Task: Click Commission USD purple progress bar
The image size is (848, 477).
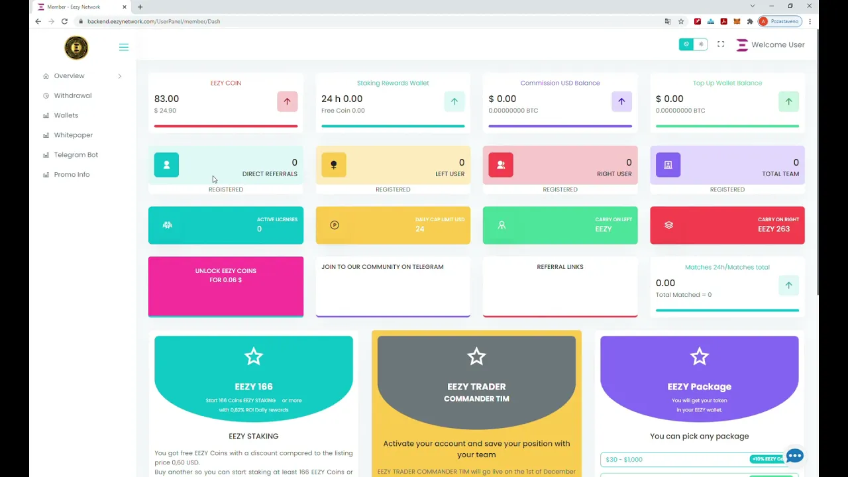Action: [x=560, y=126]
